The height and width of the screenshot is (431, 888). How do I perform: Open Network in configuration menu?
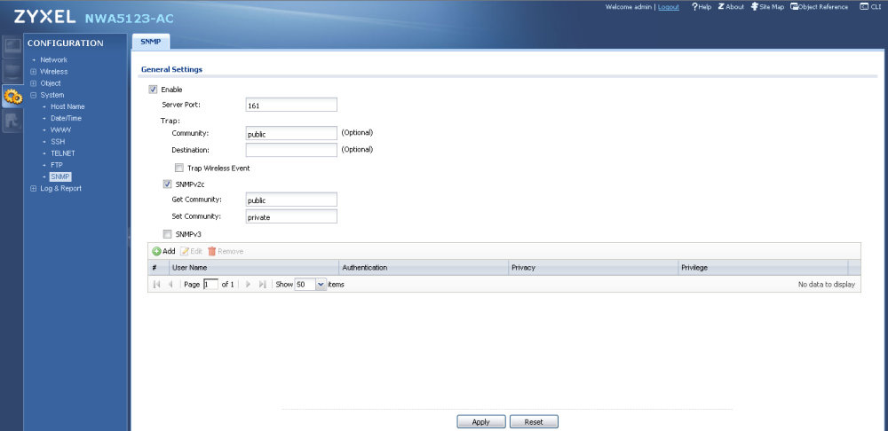click(54, 60)
